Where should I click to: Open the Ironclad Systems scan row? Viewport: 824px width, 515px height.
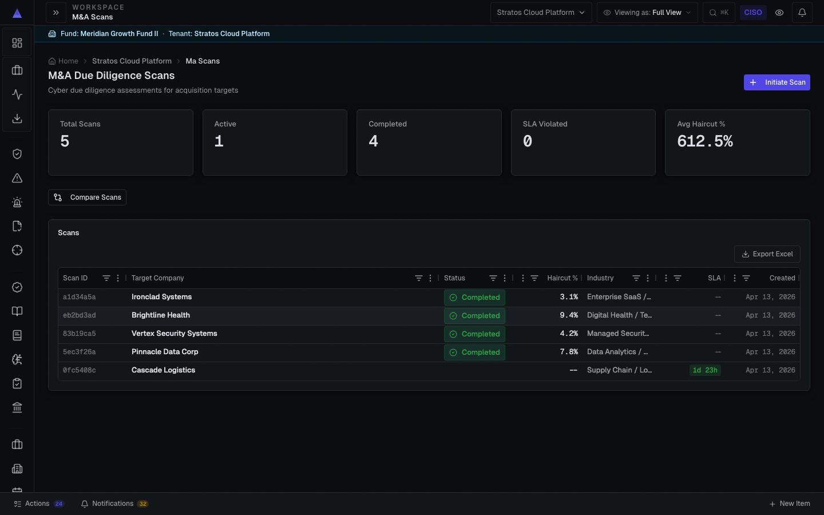click(x=429, y=298)
